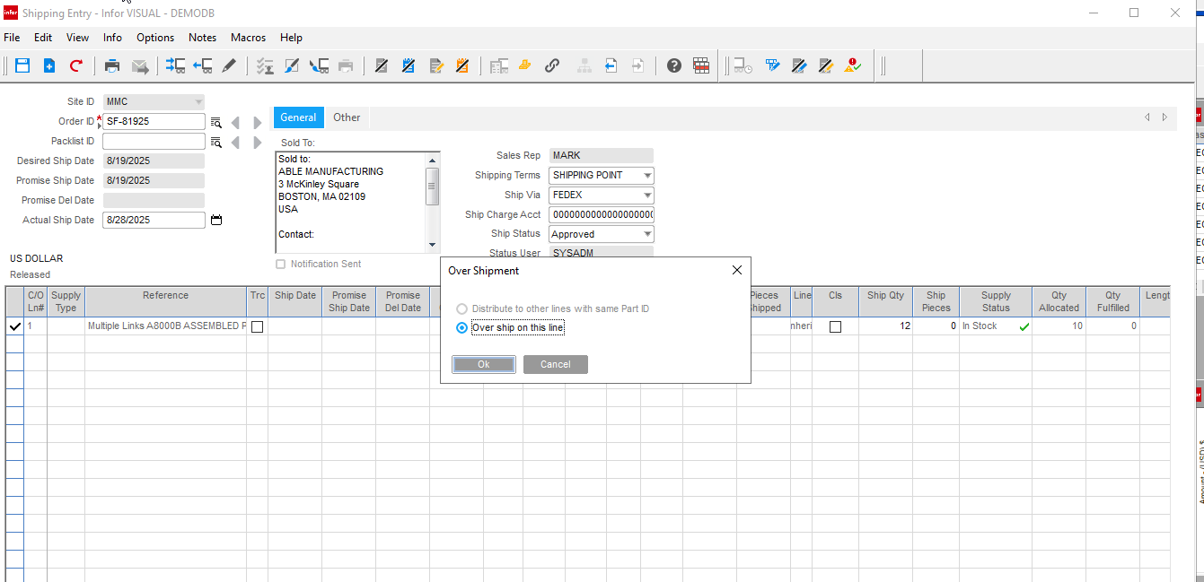Toggle the Cls checkbox on line 1

pos(835,326)
